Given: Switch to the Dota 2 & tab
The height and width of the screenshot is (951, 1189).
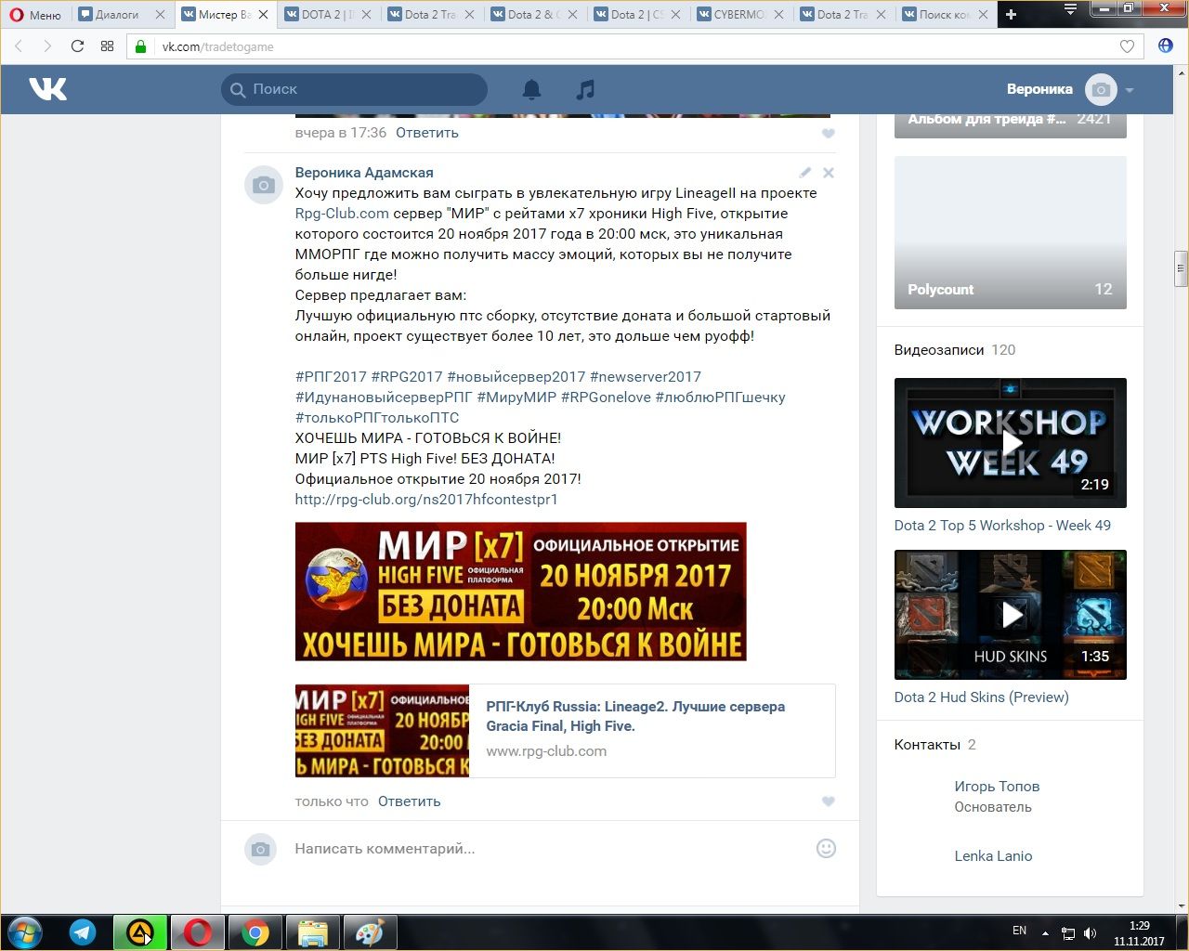Looking at the screenshot, I should click(x=535, y=14).
